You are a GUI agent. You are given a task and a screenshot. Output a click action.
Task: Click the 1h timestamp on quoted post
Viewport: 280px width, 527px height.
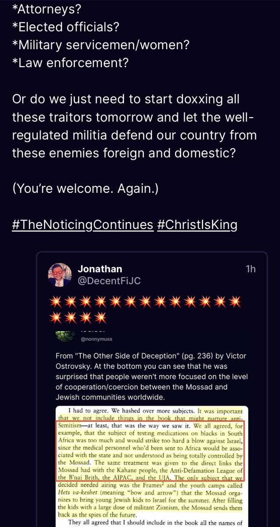(251, 269)
